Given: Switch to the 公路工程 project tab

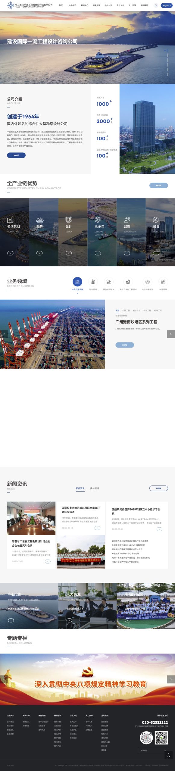Looking at the screenshot, I should (126, 310).
